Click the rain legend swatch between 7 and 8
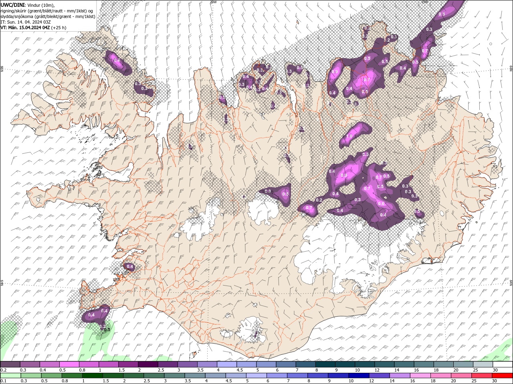 (x=297, y=376)
